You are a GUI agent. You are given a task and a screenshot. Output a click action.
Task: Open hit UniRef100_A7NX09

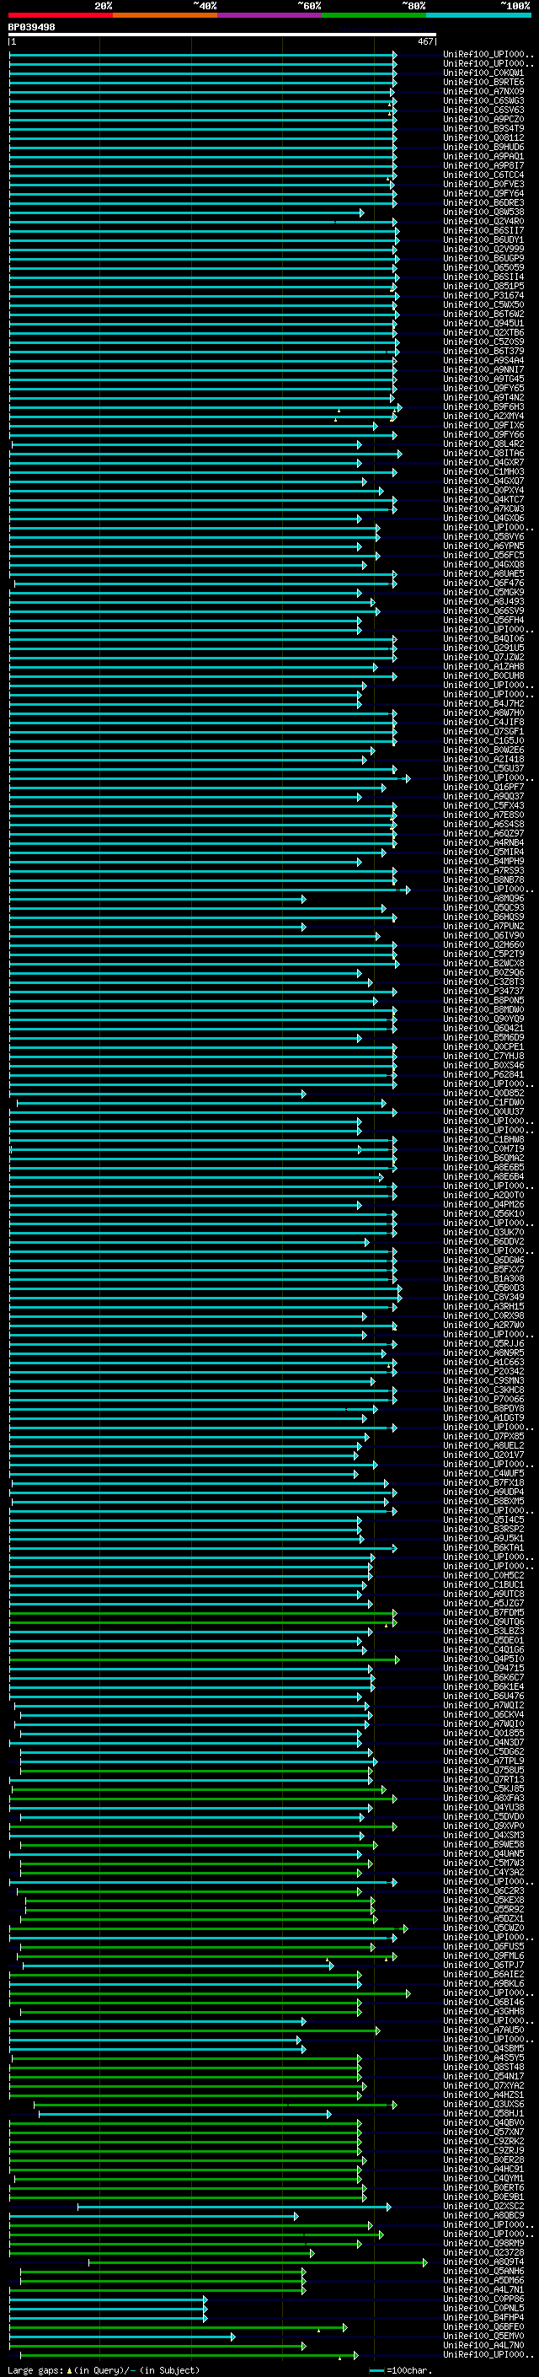click(x=483, y=91)
